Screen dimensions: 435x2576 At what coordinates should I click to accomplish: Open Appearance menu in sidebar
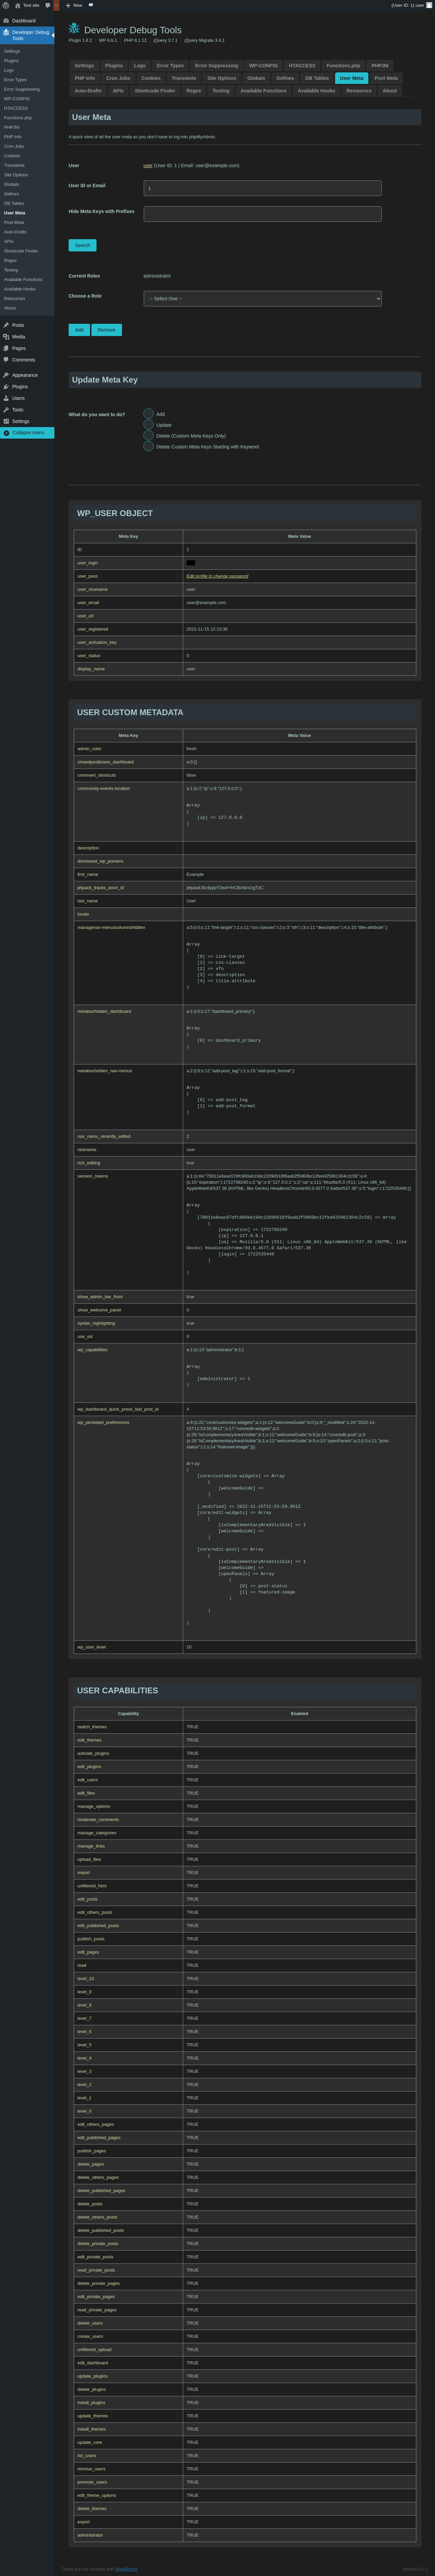[24, 375]
